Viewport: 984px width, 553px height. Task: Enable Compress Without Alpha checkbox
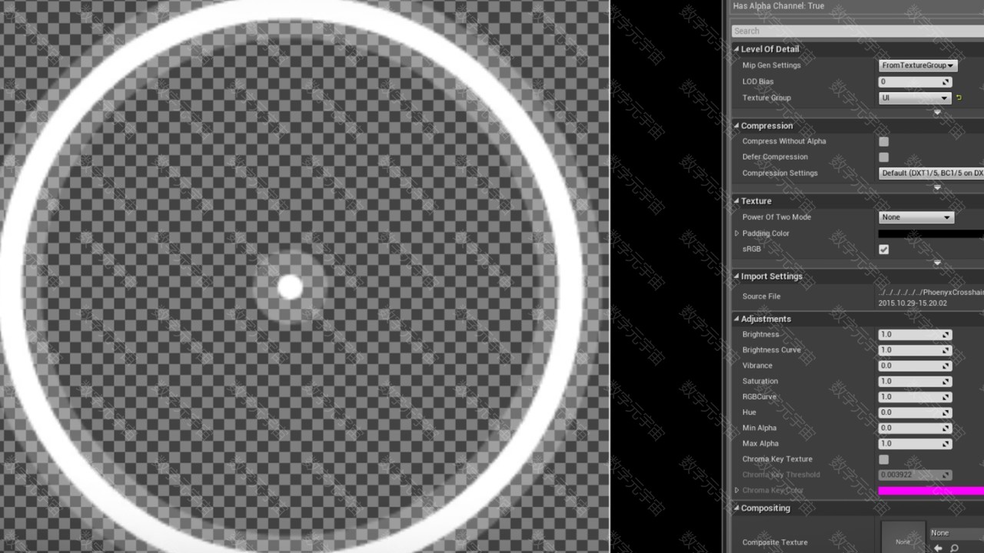click(884, 141)
